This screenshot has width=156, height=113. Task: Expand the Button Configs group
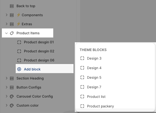click(x=6, y=87)
